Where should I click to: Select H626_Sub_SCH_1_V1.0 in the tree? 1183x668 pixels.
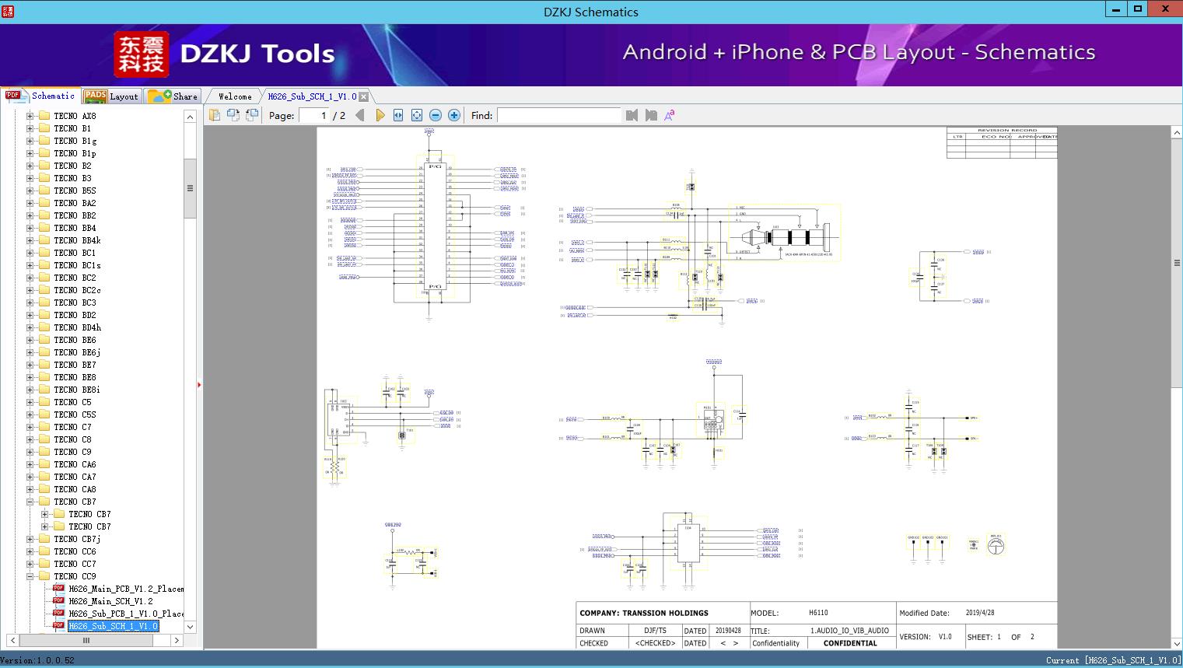coord(113,626)
